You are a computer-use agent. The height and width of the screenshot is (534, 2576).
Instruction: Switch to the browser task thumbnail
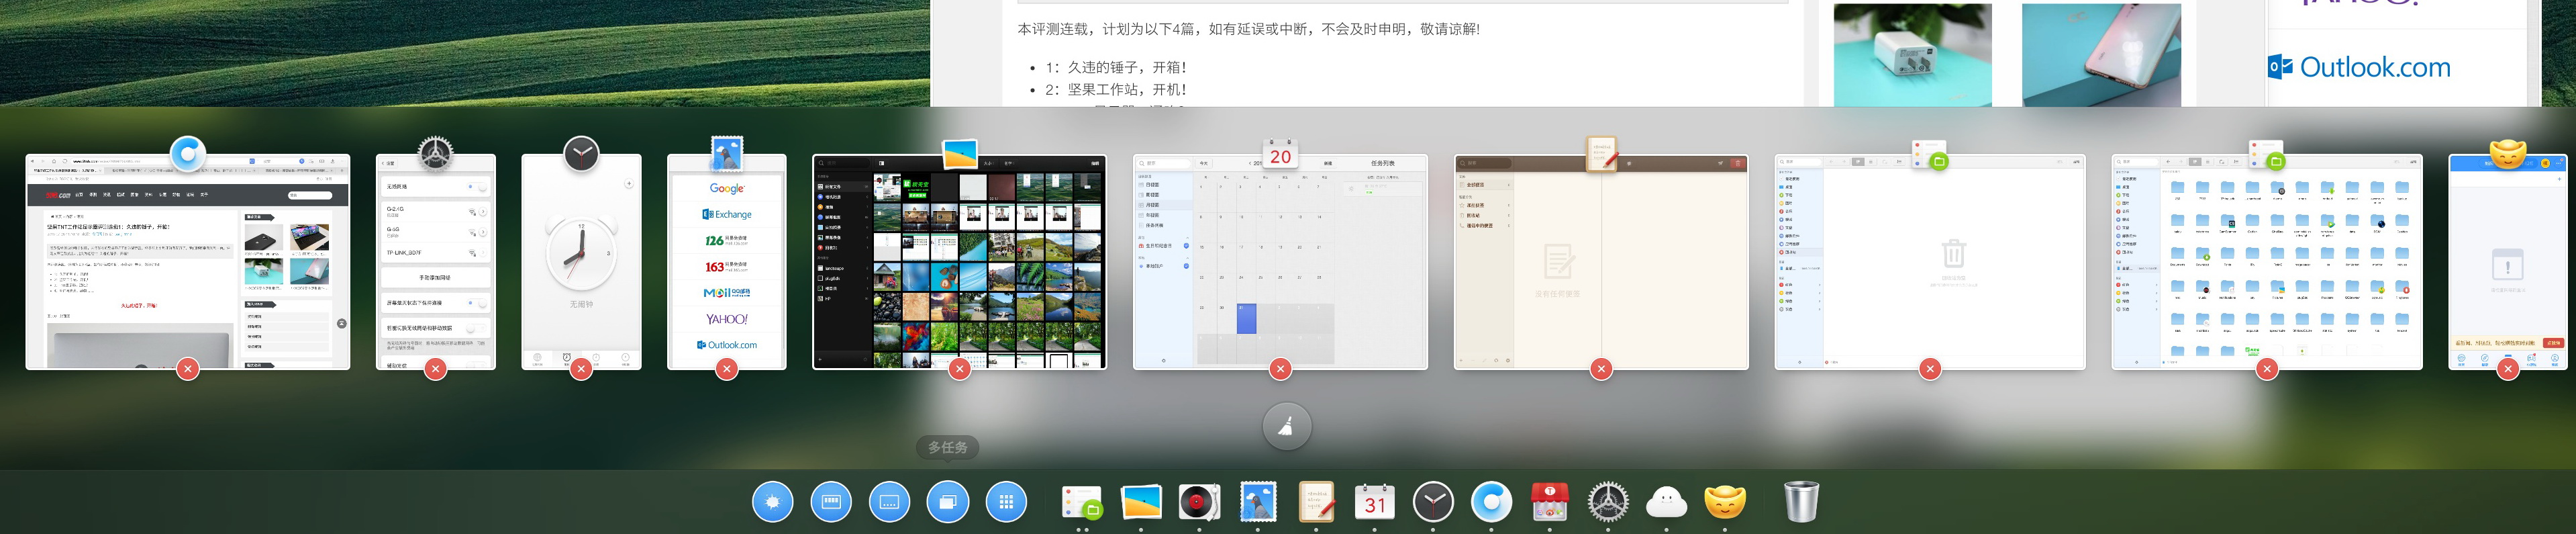188,262
